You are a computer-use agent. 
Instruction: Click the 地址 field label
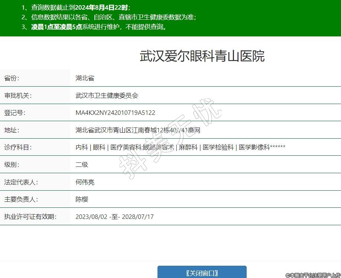tap(12, 130)
